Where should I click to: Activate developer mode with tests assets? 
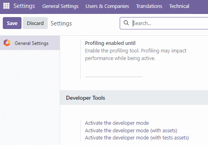point(137,138)
